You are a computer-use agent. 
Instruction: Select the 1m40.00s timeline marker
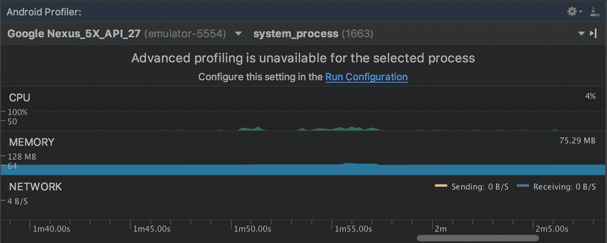point(51,229)
